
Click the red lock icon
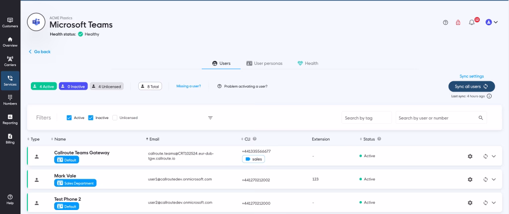tap(458, 22)
